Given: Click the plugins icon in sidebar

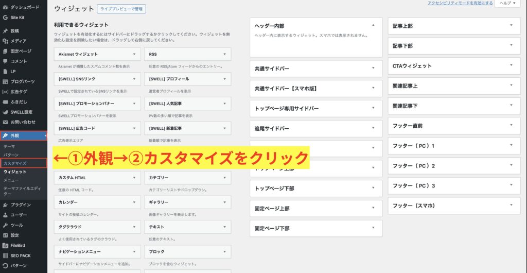Looking at the screenshot, I should click(5, 204).
